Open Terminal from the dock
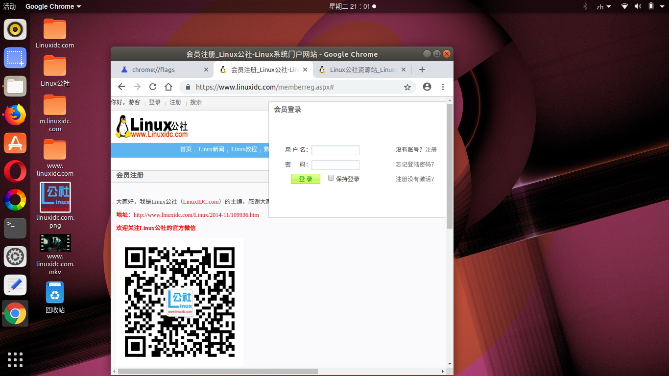669x376 pixels. 15,228
